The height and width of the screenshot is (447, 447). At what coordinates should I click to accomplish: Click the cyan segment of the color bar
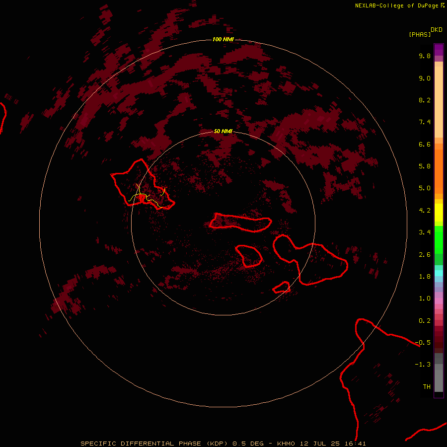(439, 273)
